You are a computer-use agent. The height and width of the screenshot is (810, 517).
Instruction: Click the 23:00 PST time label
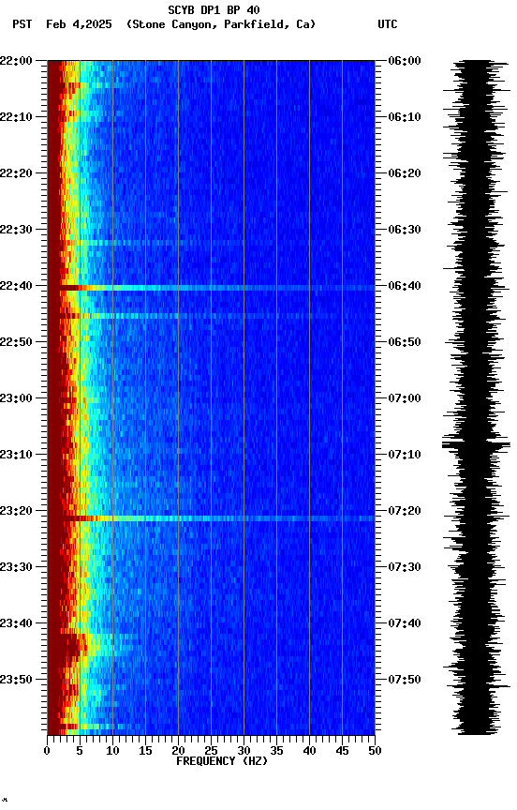[16, 398]
